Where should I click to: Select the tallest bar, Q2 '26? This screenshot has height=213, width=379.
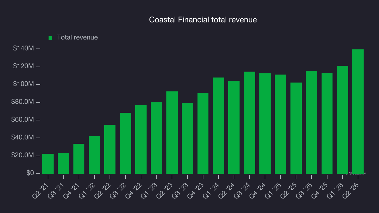pyautogui.click(x=358, y=112)
